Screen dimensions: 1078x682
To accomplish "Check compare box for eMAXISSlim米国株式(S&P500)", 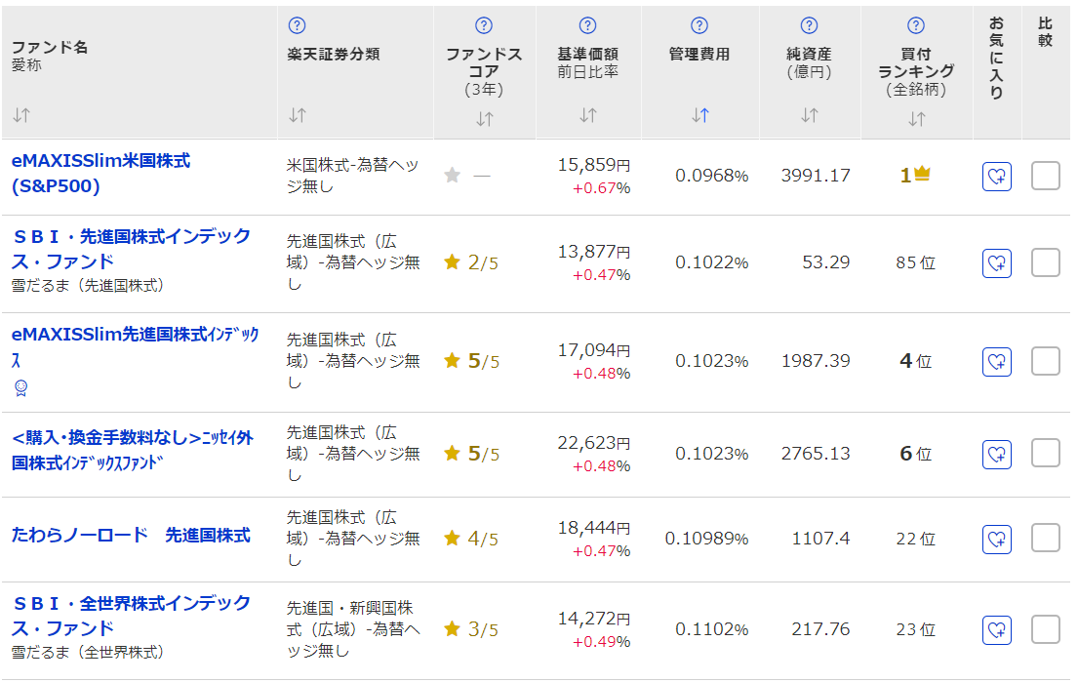I will 1046,176.
